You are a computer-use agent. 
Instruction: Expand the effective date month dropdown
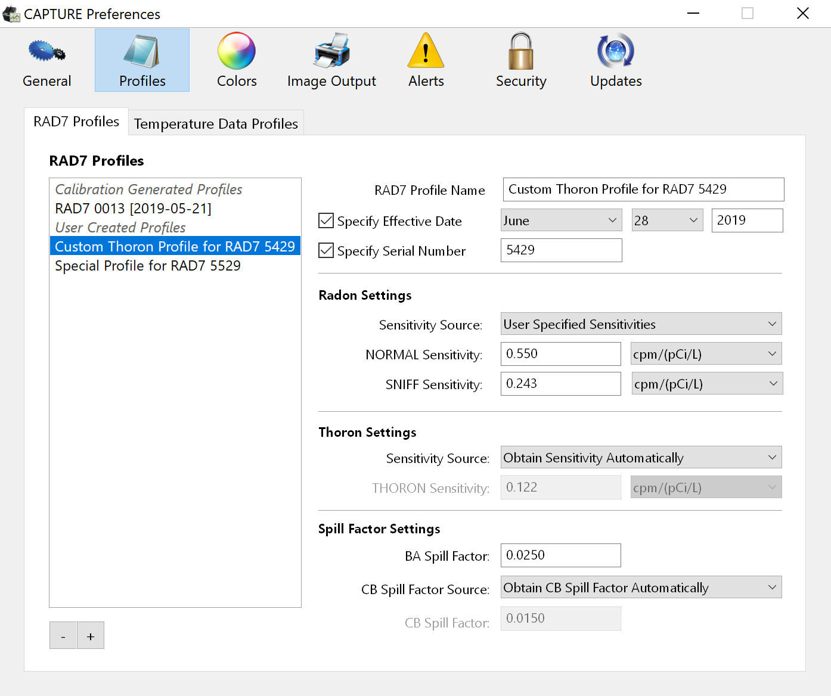coord(561,220)
